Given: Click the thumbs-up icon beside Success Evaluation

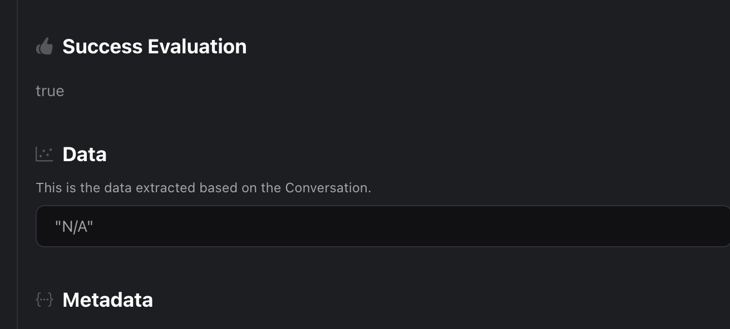Looking at the screenshot, I should click(45, 47).
